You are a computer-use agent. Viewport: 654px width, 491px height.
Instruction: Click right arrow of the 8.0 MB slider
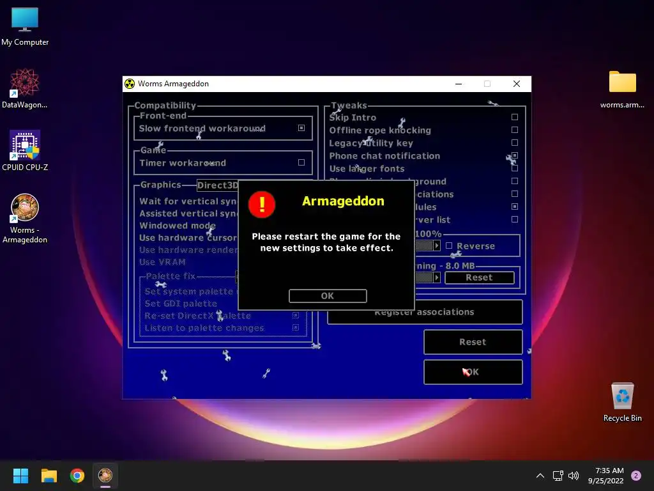437,277
